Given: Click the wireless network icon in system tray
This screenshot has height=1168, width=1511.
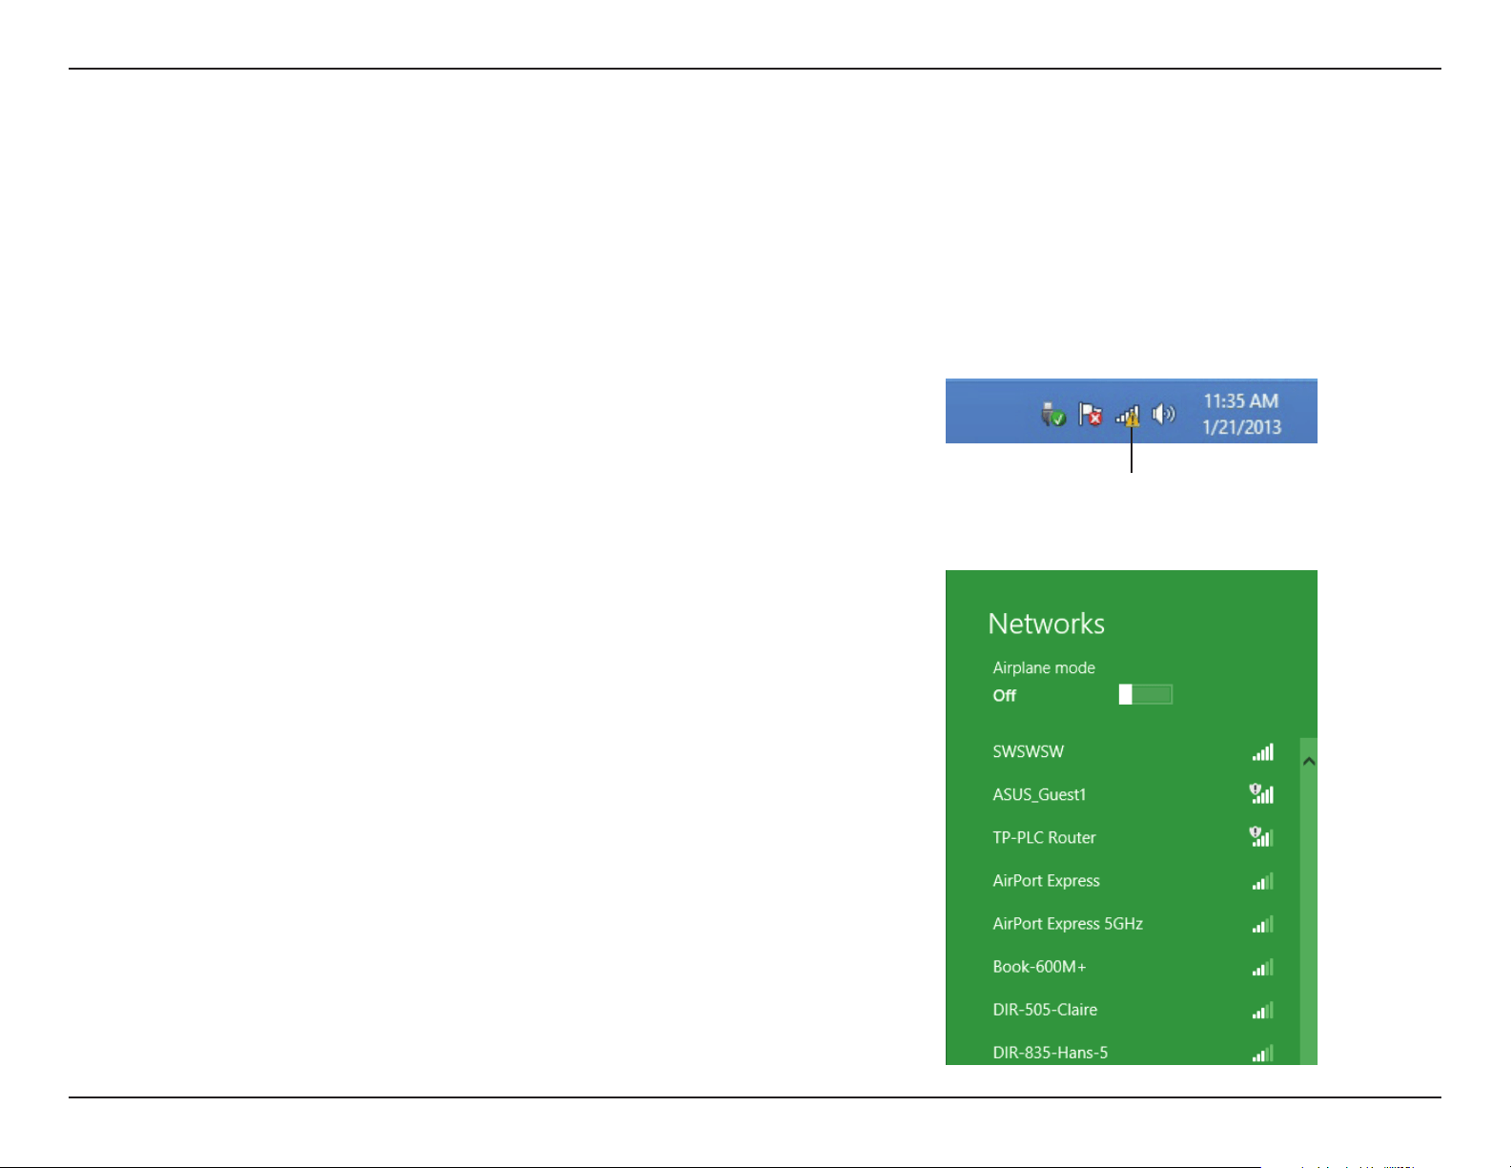Looking at the screenshot, I should [1128, 416].
